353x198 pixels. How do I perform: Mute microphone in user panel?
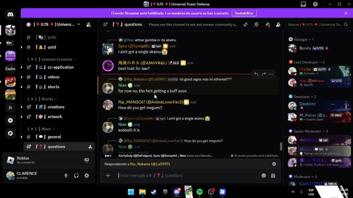(66, 175)
